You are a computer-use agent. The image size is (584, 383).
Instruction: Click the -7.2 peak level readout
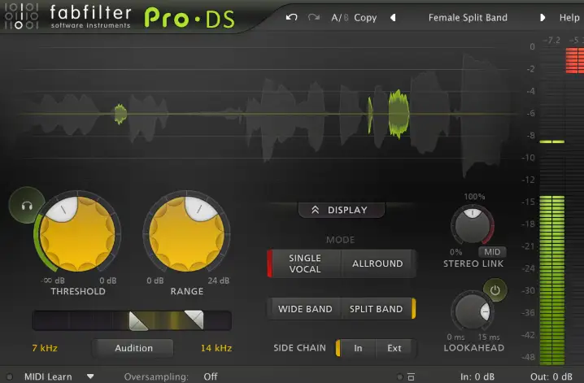[551, 40]
